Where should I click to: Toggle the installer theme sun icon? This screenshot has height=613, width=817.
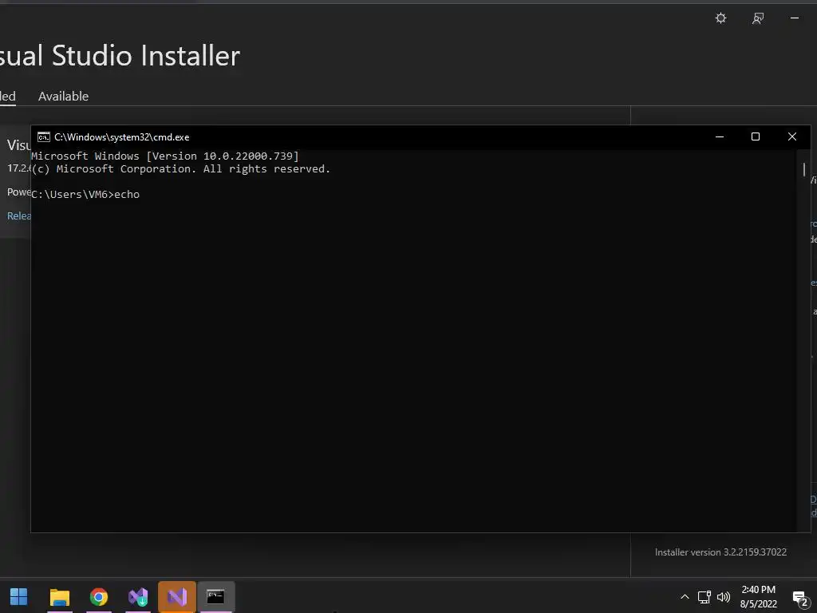tap(720, 18)
